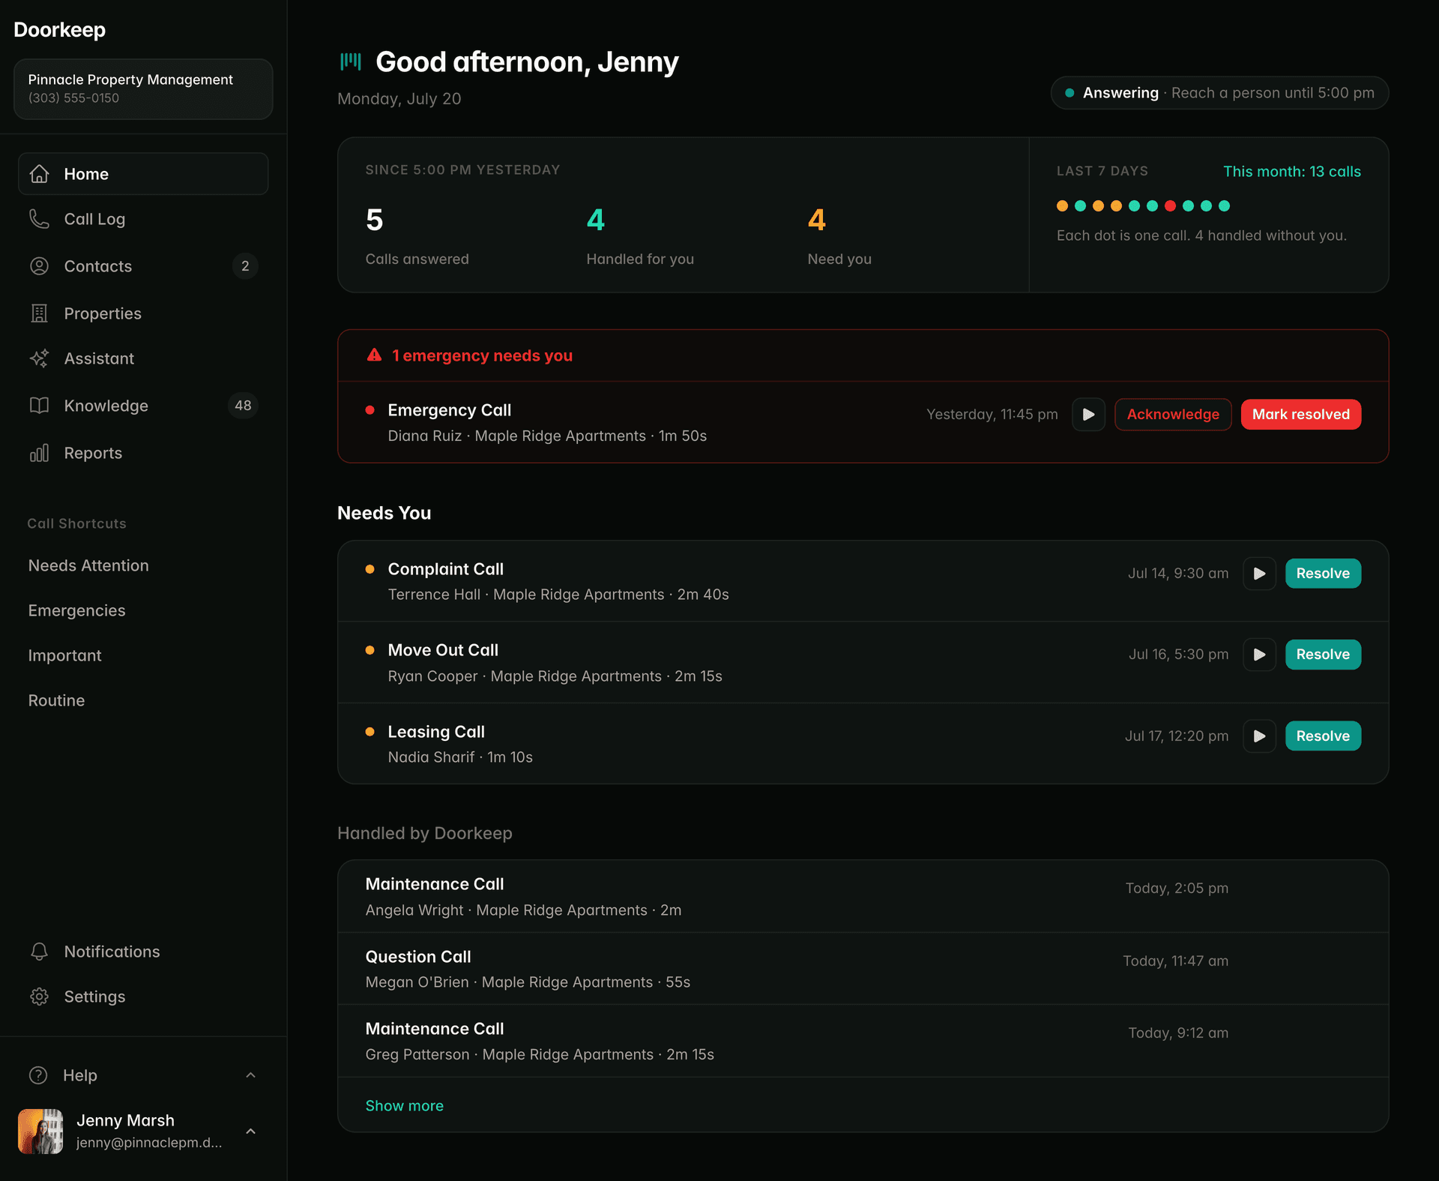Click the last teal dot in Last 7 Days
Viewport: 1439px width, 1181px height.
tap(1224, 205)
